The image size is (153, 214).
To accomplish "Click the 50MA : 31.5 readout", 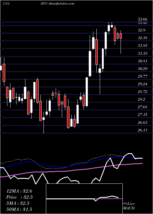I will point(19,209).
